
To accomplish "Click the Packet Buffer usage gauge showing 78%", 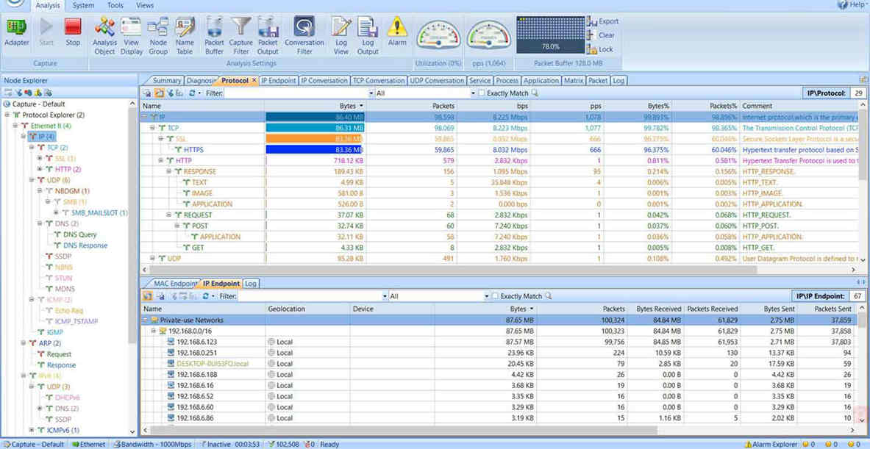I will (555, 35).
